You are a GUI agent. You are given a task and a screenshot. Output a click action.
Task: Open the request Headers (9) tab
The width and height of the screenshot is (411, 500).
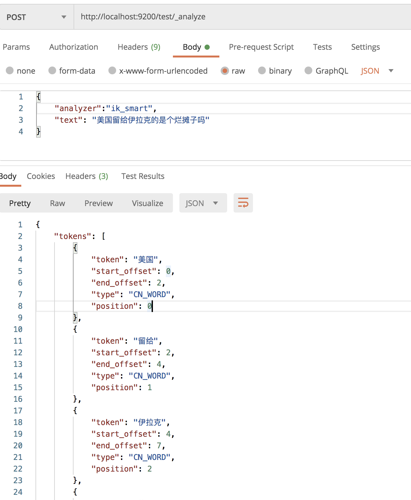click(139, 47)
